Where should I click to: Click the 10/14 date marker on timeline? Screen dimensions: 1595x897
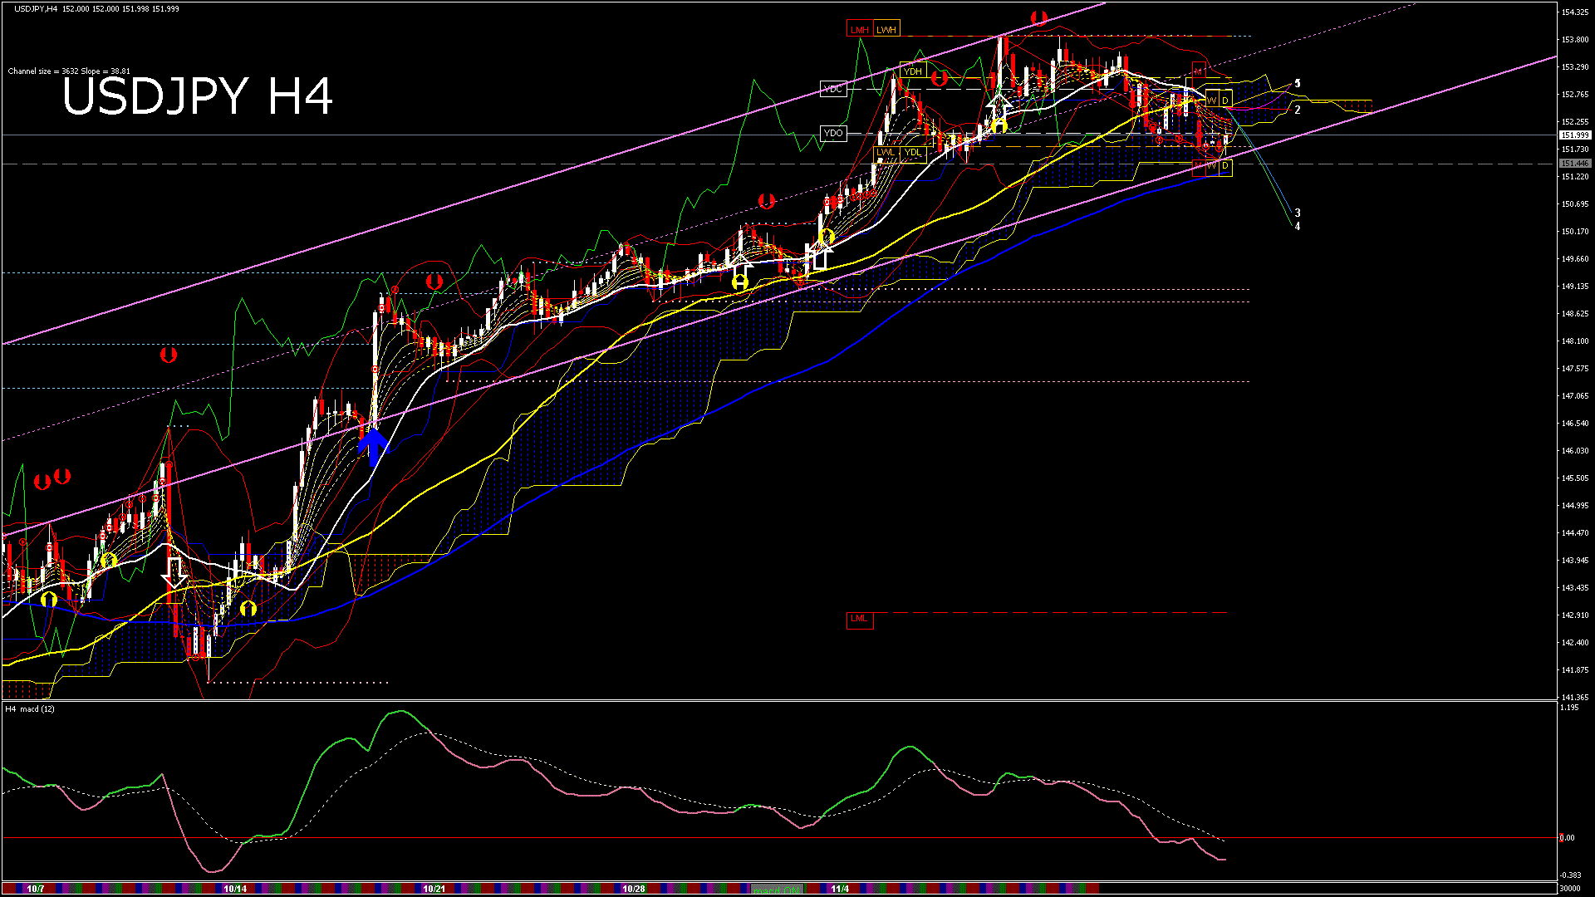pos(235,889)
